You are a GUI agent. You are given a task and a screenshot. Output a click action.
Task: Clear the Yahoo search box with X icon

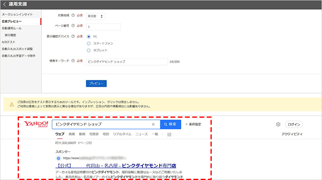[x=153, y=124]
